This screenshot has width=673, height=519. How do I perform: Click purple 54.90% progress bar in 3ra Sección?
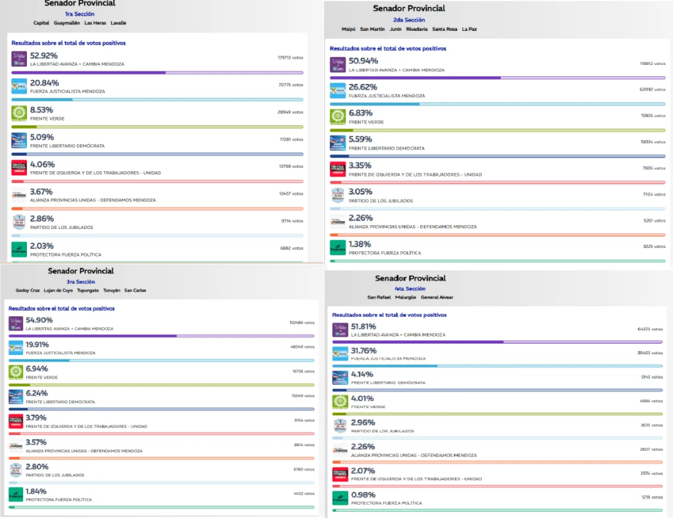tap(162, 336)
